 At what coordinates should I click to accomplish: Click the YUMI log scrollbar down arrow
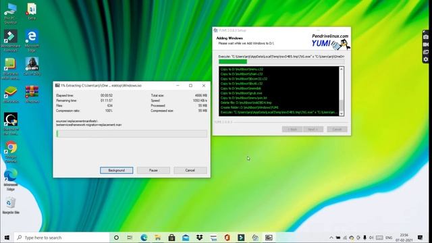(x=342, y=113)
